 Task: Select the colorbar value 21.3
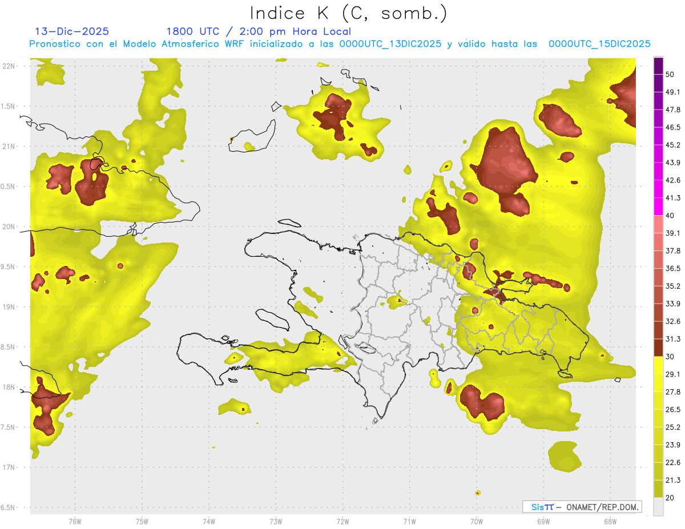coord(673,480)
